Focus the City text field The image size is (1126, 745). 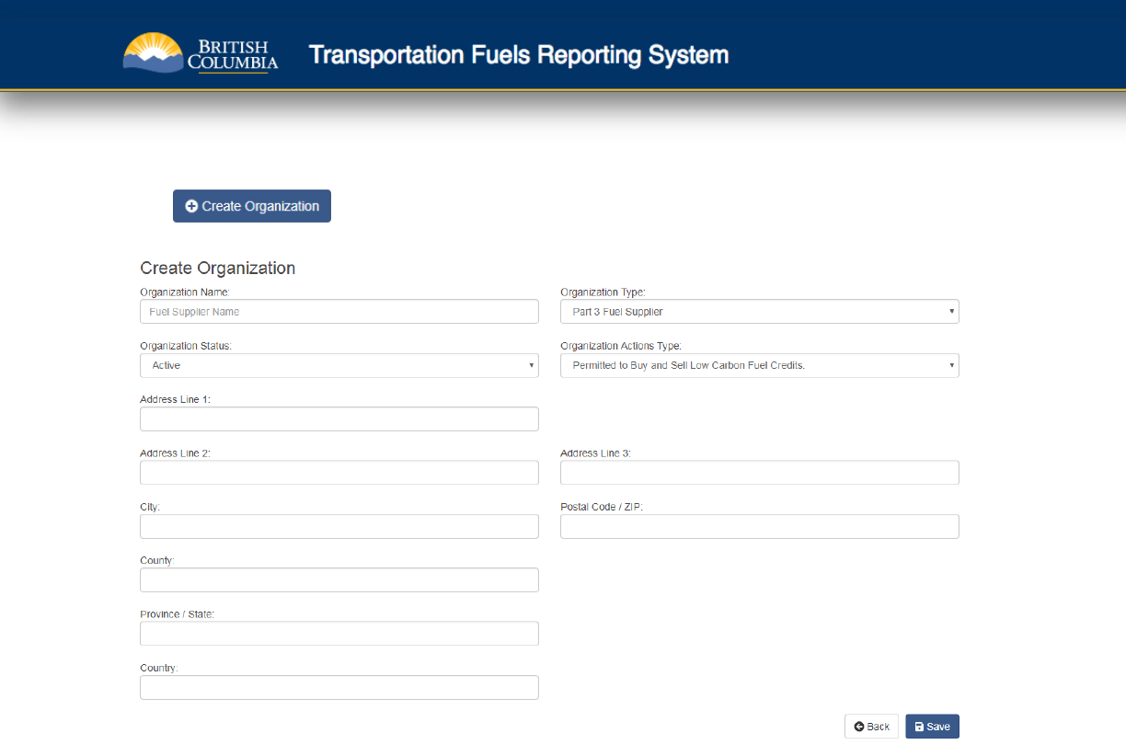point(339,527)
